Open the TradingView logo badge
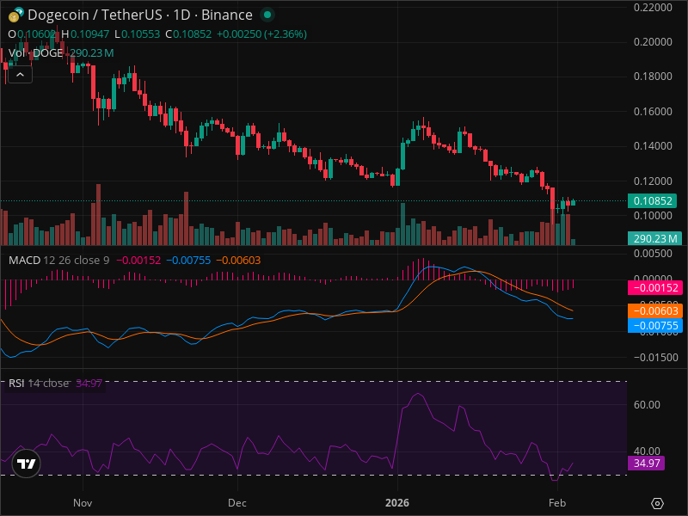Screen dimensions: 688x516 [26, 464]
